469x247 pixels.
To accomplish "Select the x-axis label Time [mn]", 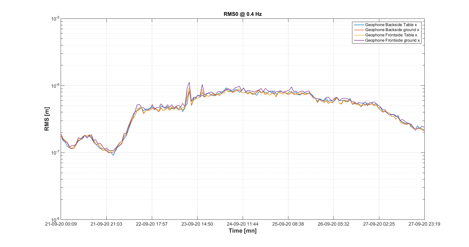I will [x=242, y=231].
